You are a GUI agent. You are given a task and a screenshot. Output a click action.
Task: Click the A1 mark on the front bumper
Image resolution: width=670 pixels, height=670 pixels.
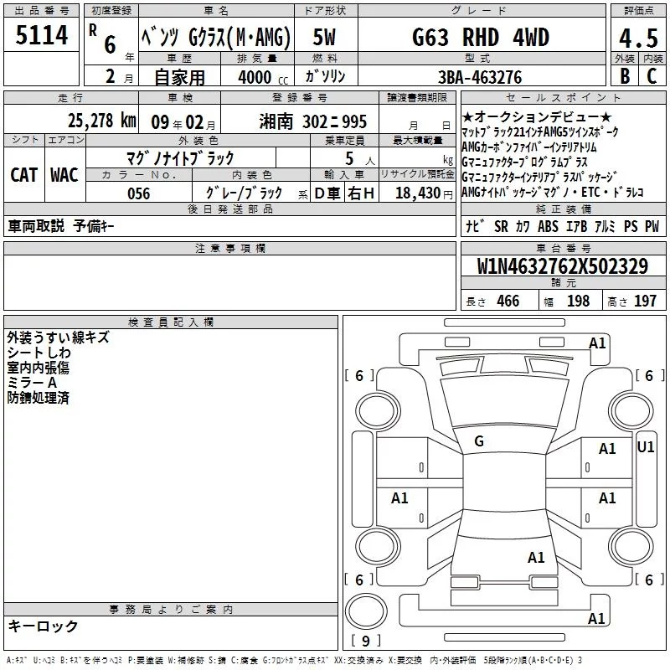[597, 343]
